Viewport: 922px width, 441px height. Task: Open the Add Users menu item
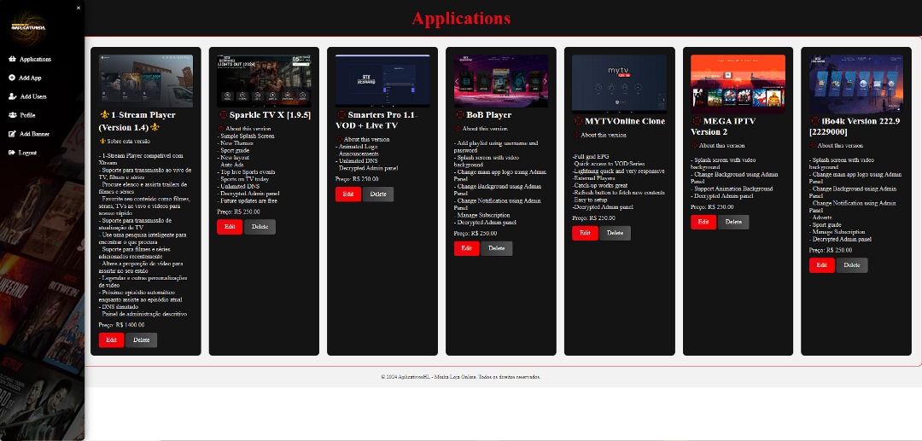click(33, 96)
